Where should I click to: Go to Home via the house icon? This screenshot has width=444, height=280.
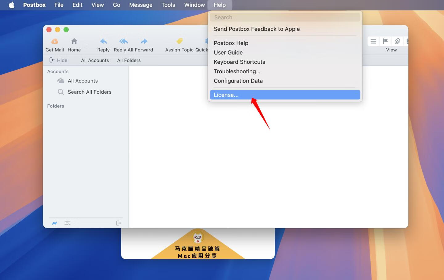[74, 41]
